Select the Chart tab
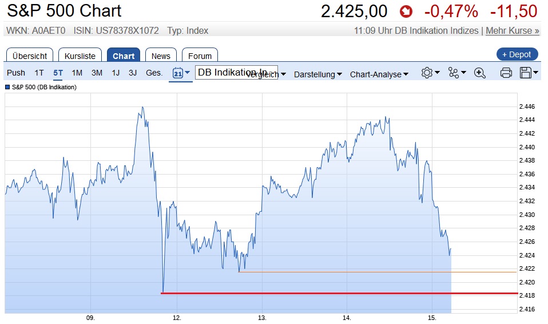Image resolution: width=548 pixels, height=324 pixels. [124, 56]
